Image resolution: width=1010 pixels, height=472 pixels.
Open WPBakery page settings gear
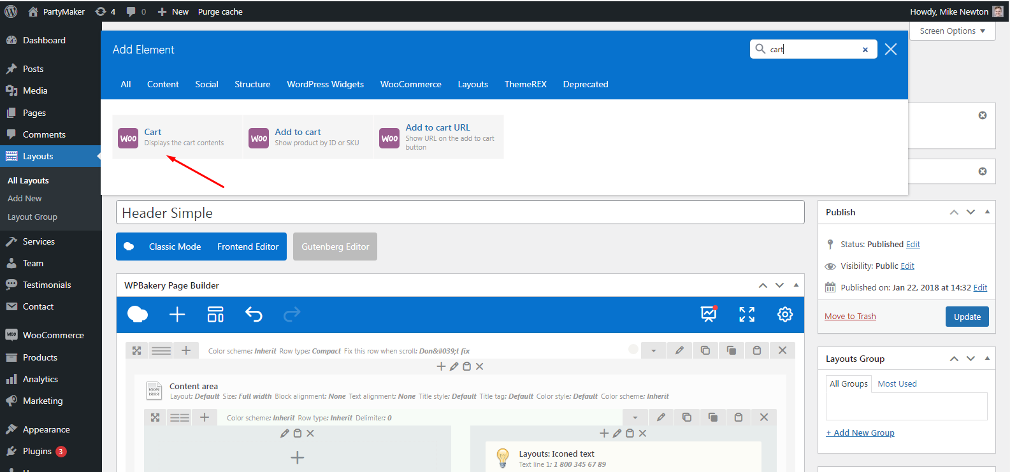[785, 314]
